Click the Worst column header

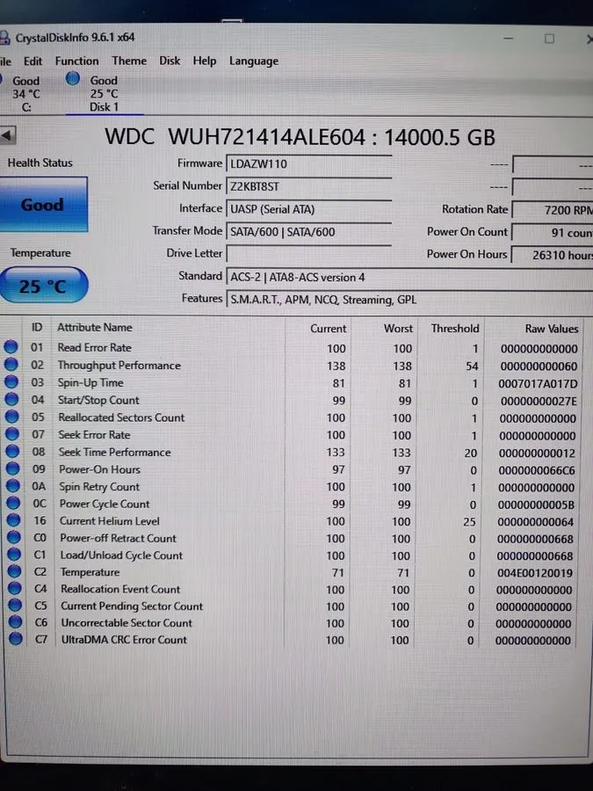click(x=398, y=329)
